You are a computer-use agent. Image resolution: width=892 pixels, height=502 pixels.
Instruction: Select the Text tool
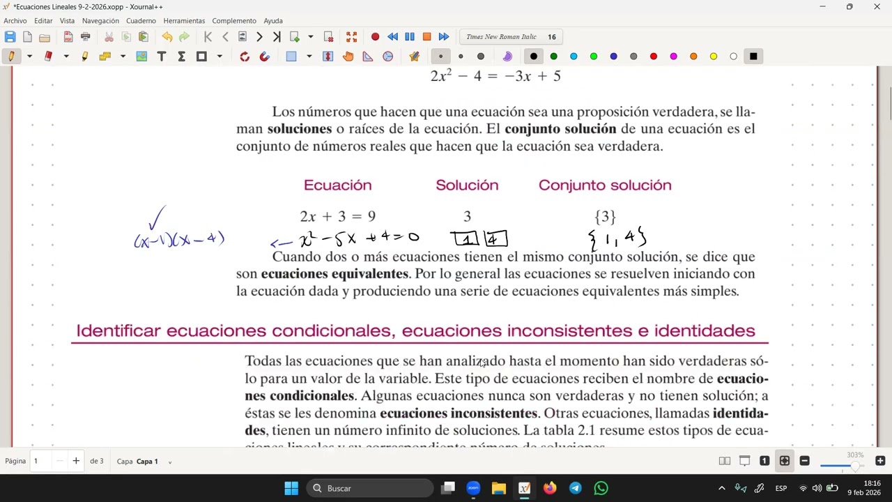(x=162, y=56)
